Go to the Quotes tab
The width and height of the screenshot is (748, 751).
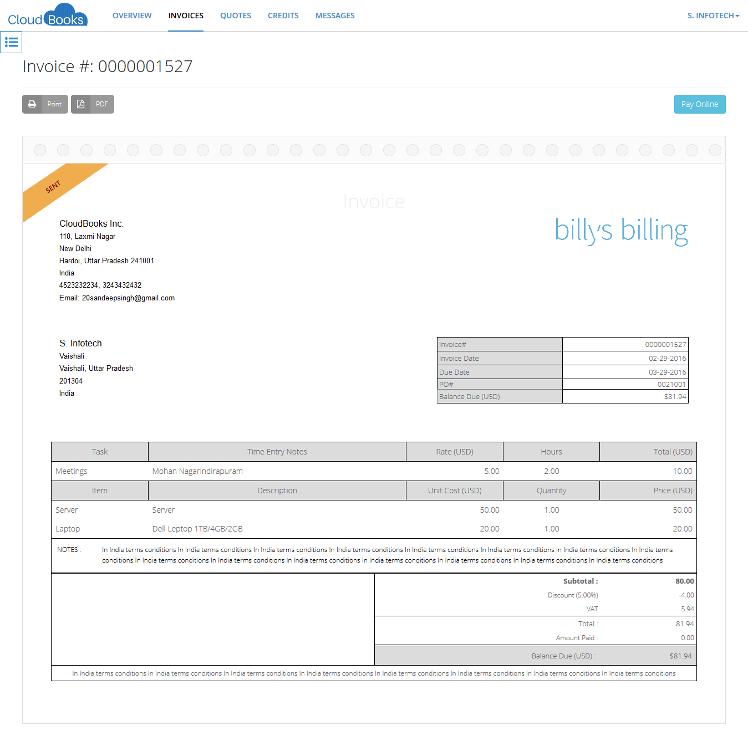click(x=236, y=16)
